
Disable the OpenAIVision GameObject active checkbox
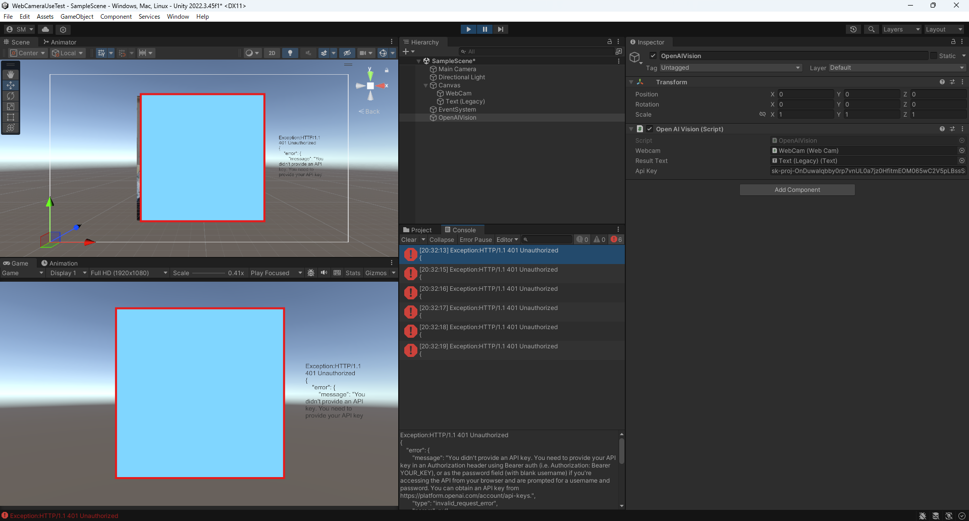tap(653, 56)
